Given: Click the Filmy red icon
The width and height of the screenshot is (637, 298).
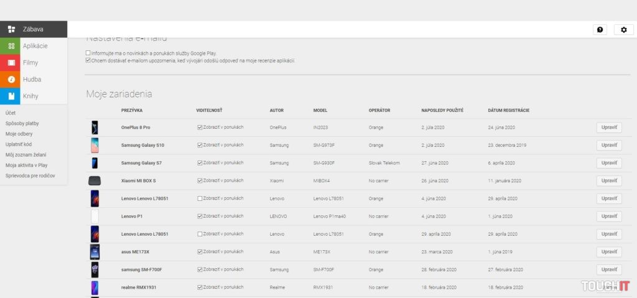Looking at the screenshot, I should point(11,63).
